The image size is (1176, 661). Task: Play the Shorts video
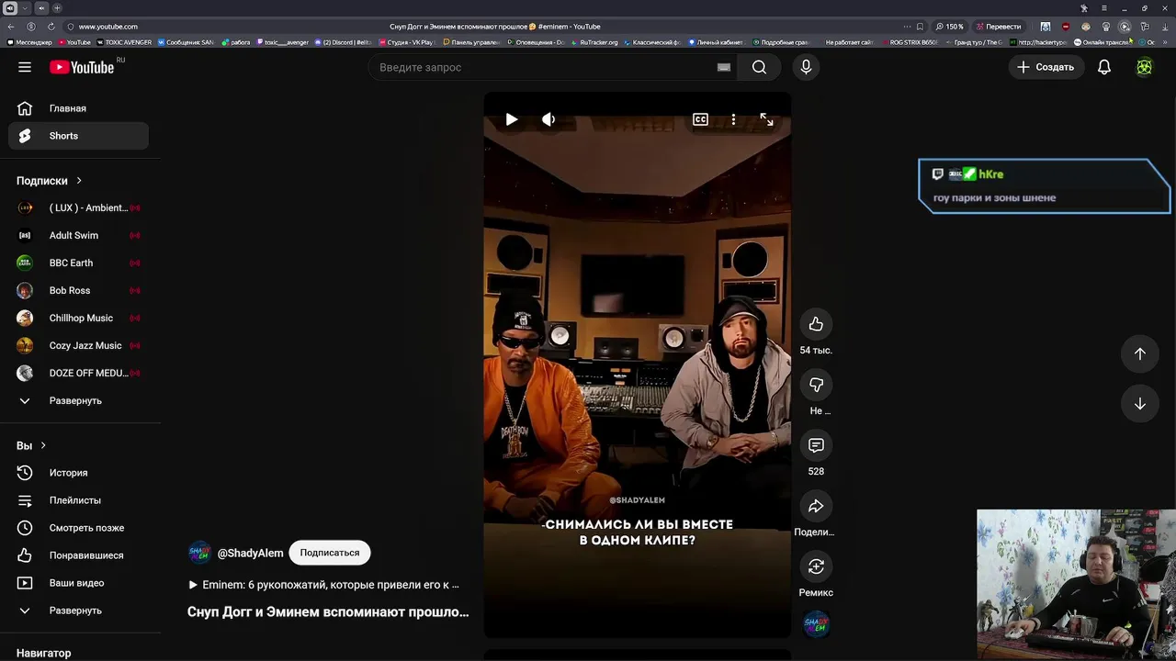point(512,119)
